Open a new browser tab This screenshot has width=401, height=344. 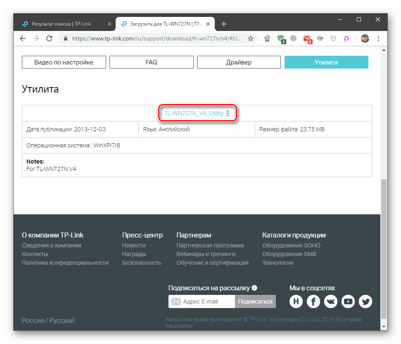pyautogui.click(x=224, y=24)
